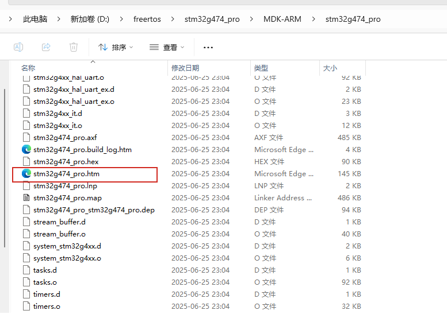Select stm32g4xx_hal_uart_ex.d file icon

pos(26,90)
